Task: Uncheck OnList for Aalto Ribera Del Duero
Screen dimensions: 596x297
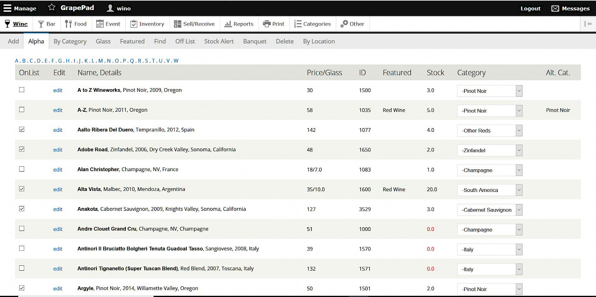Action: 22,130
